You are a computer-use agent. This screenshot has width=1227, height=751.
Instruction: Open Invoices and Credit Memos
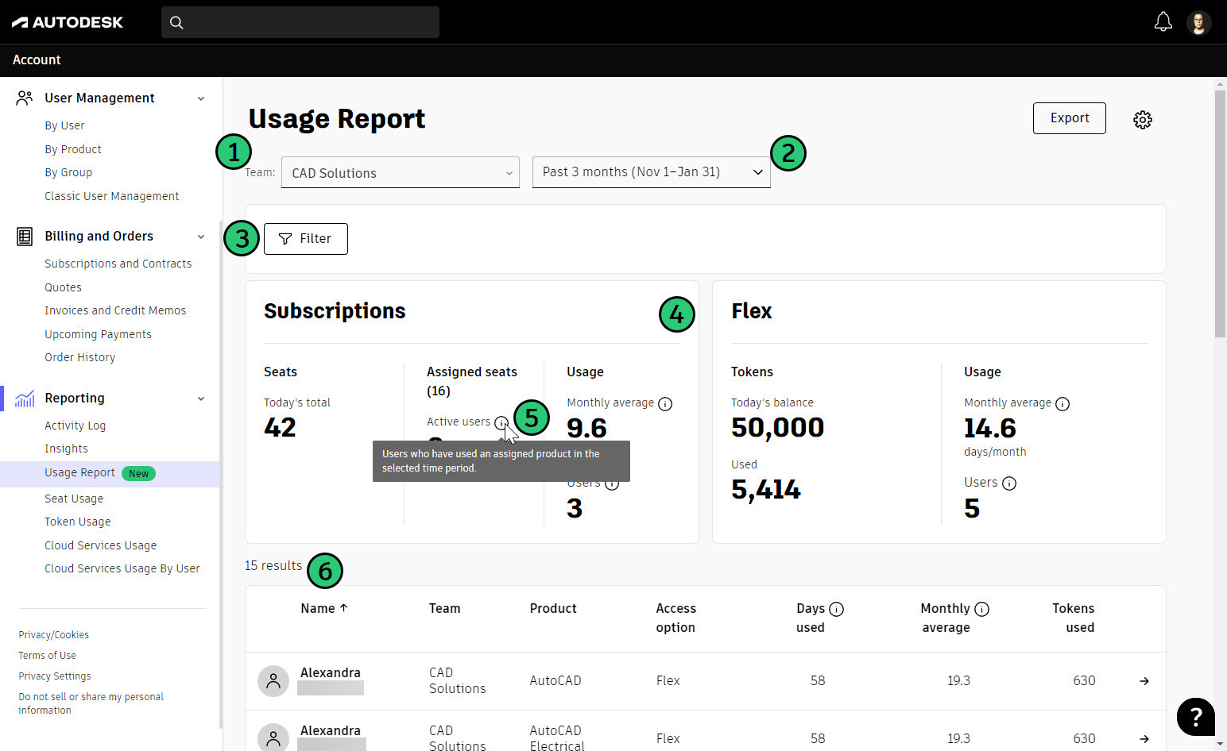click(115, 310)
